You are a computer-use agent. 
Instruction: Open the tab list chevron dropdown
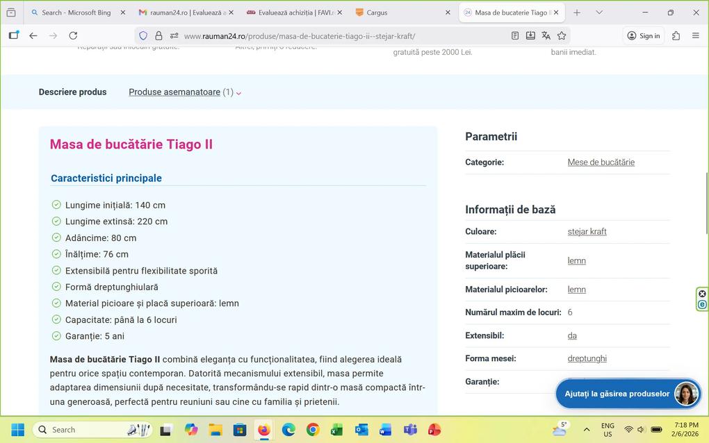pos(598,12)
